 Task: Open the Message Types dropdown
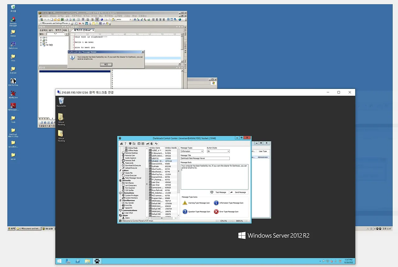[192, 151]
